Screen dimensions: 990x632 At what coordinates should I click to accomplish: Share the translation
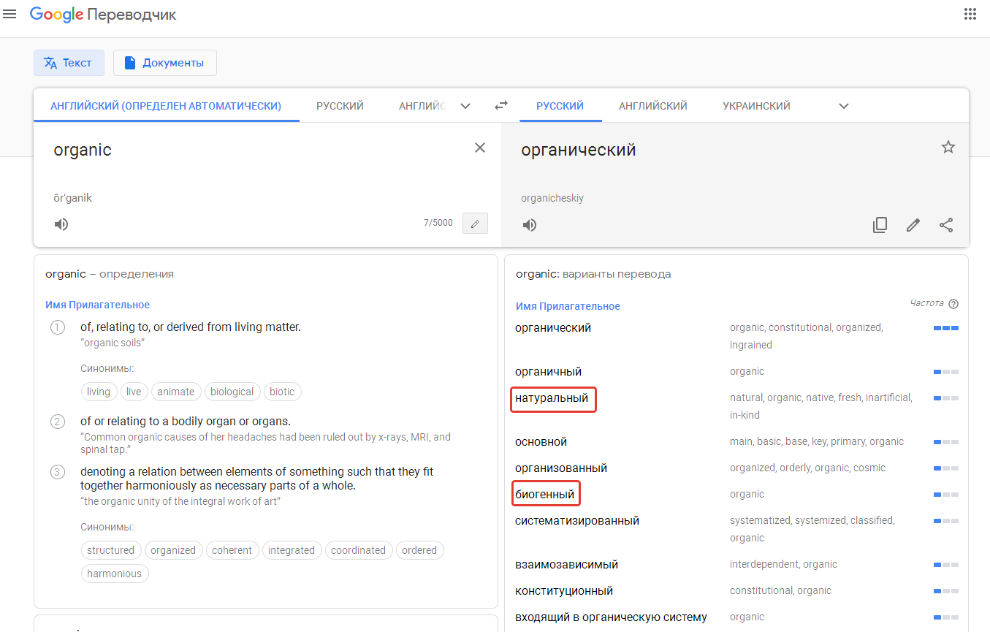click(x=946, y=225)
